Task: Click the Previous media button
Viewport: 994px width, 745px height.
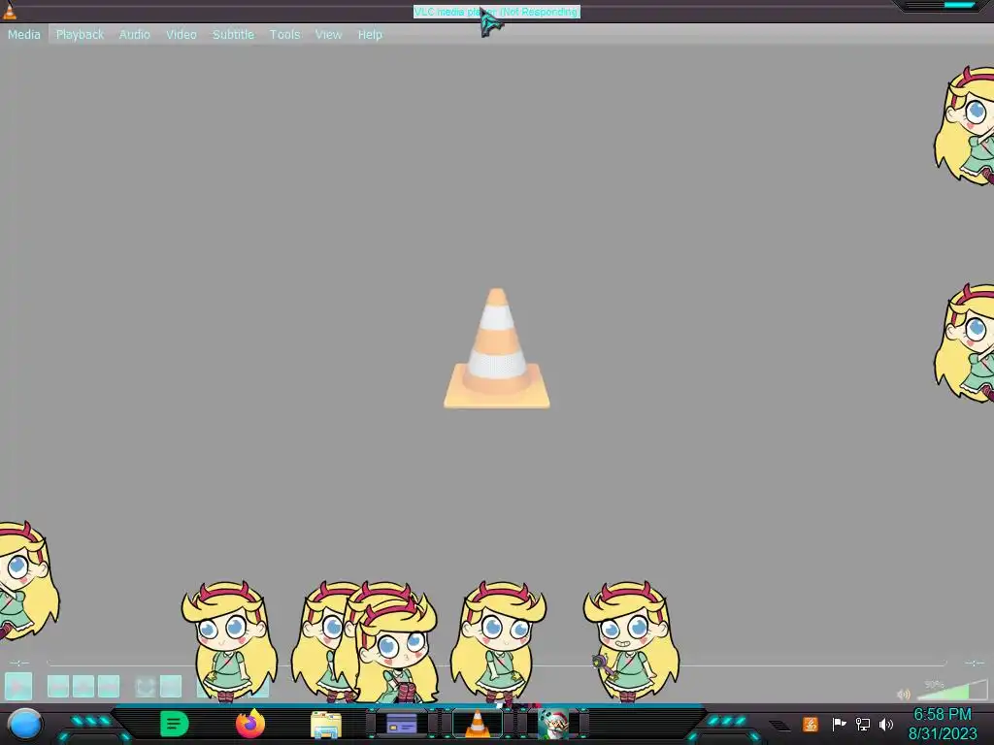Action: click(x=58, y=686)
